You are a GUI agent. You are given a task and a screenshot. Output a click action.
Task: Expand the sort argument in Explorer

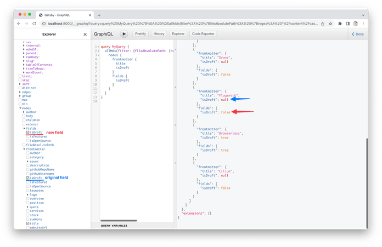[20, 83]
